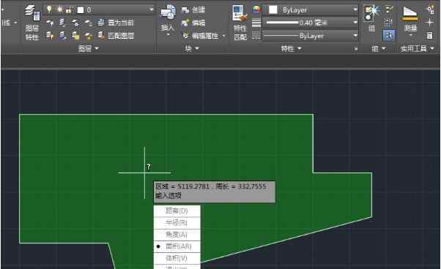
Task: Toggle the layer 0 lock icon
Action: 68,10
